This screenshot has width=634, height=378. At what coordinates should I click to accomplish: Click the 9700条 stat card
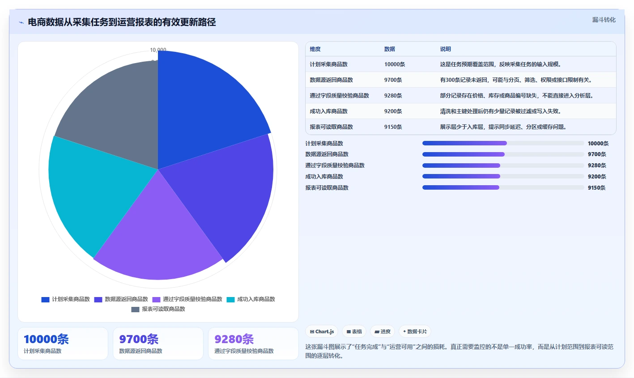[158, 344]
